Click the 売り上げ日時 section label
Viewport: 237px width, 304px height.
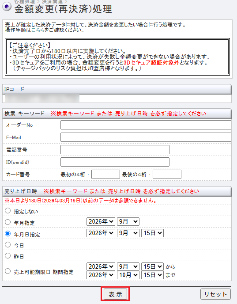point(21,191)
